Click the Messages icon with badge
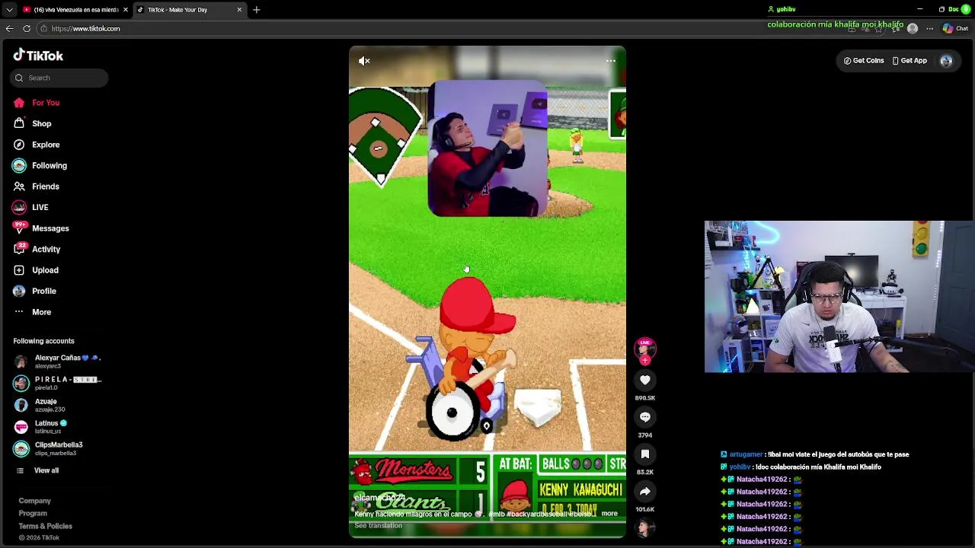This screenshot has height=548, width=975. click(x=19, y=228)
